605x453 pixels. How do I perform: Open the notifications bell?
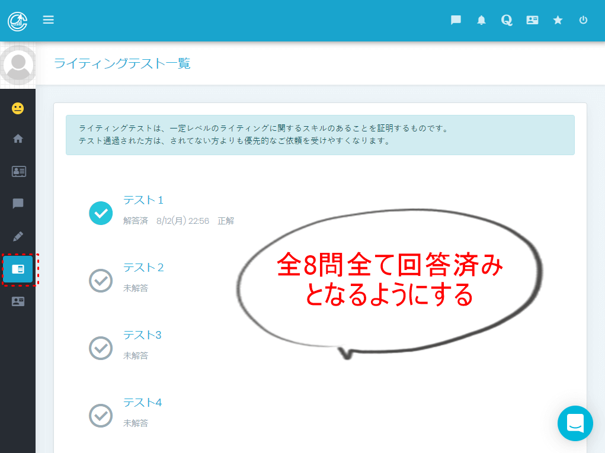[481, 20]
